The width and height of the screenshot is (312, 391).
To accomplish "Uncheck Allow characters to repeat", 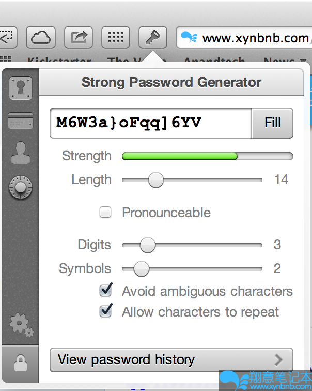I will tap(106, 311).
